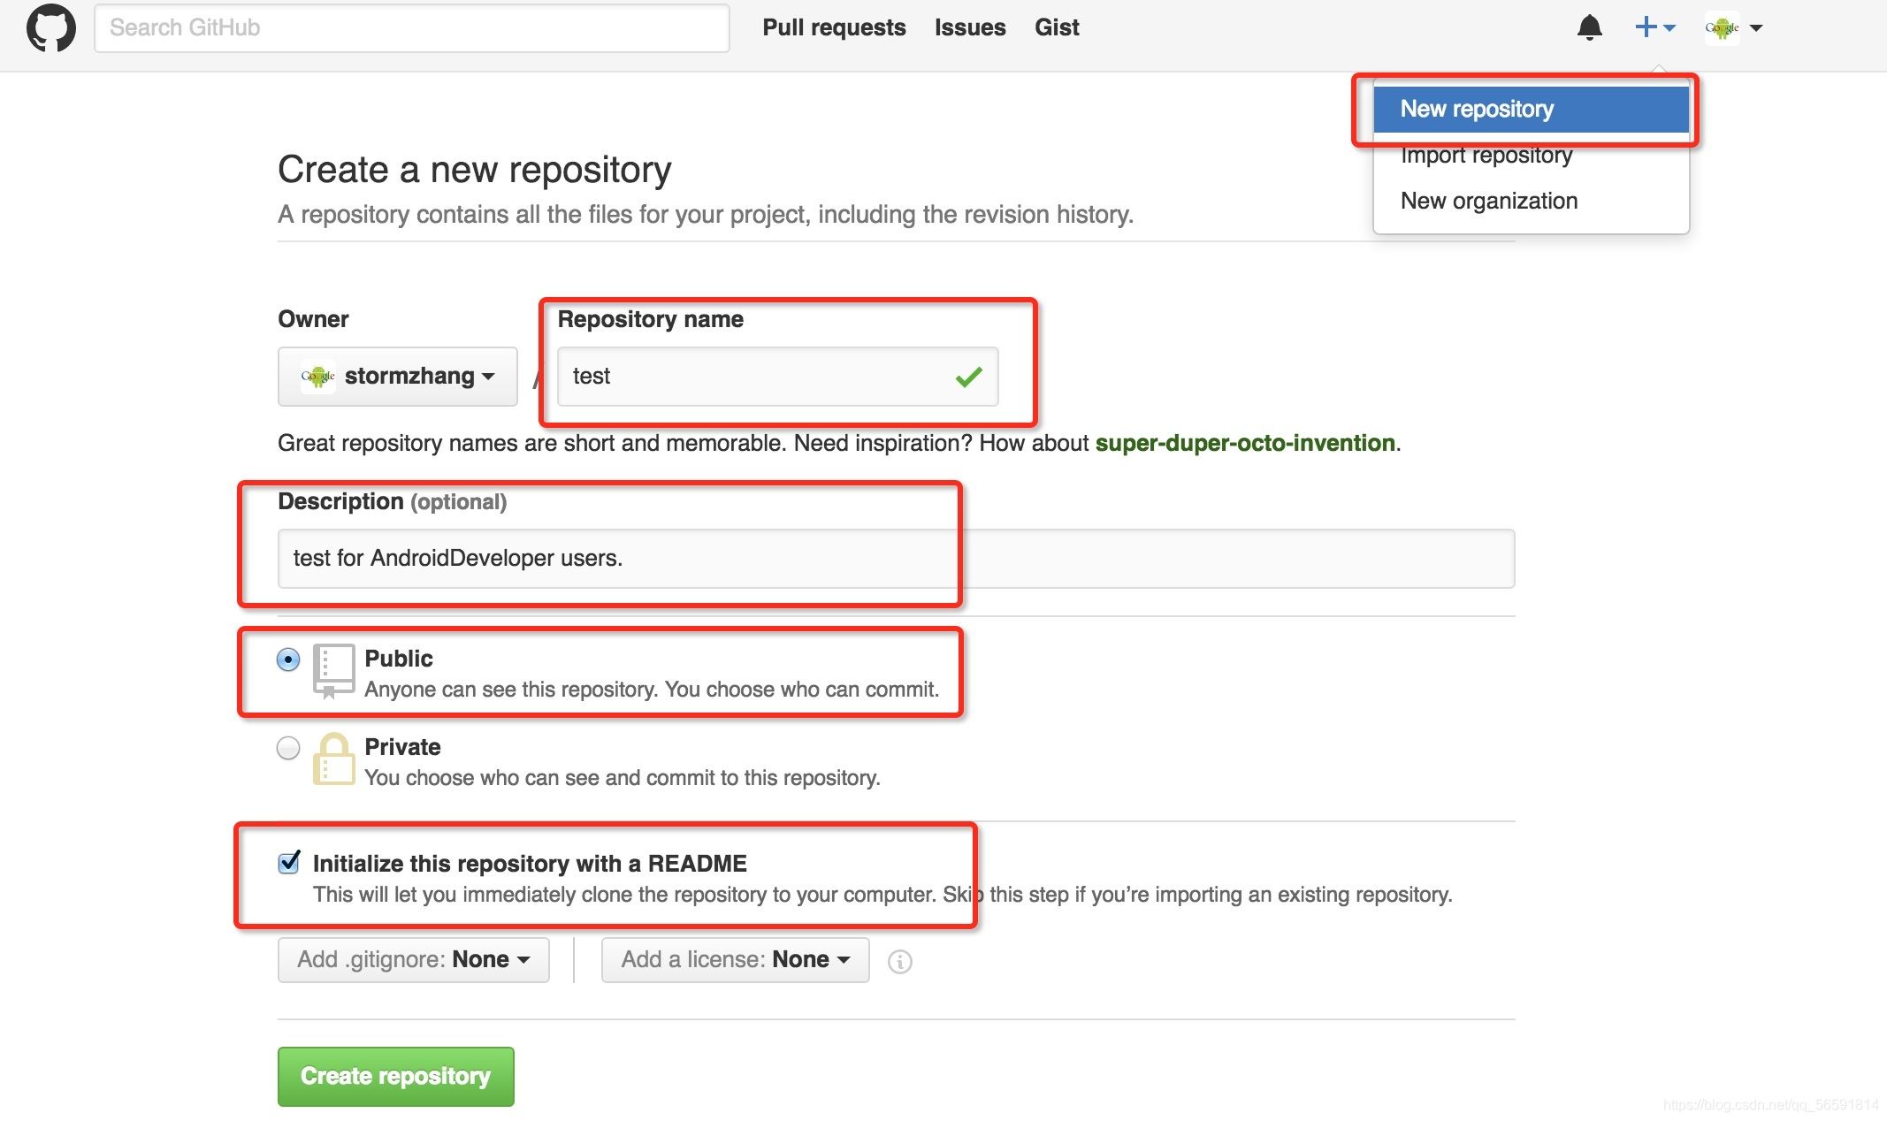Click the license info icon
This screenshot has height=1121, width=1887.
click(x=899, y=961)
